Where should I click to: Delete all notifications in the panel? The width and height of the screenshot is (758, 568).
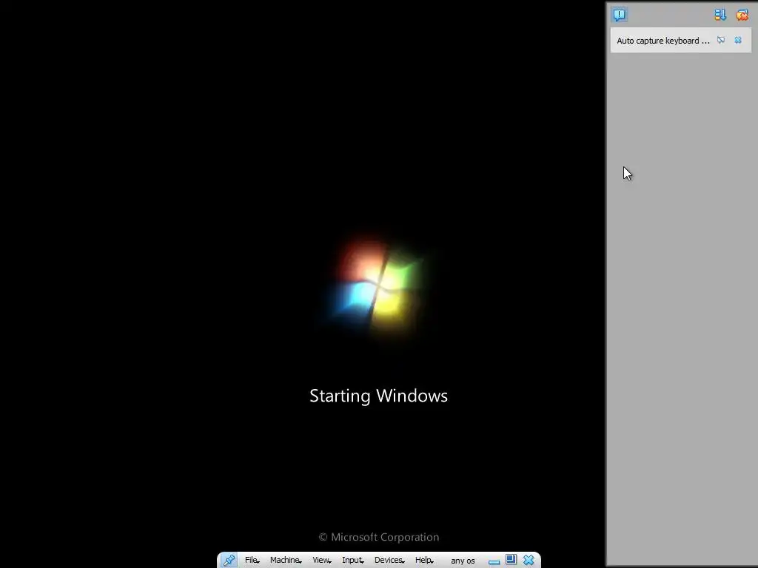(x=742, y=15)
